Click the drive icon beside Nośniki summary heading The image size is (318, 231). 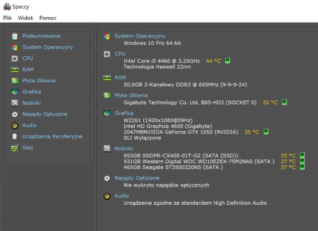(107, 149)
